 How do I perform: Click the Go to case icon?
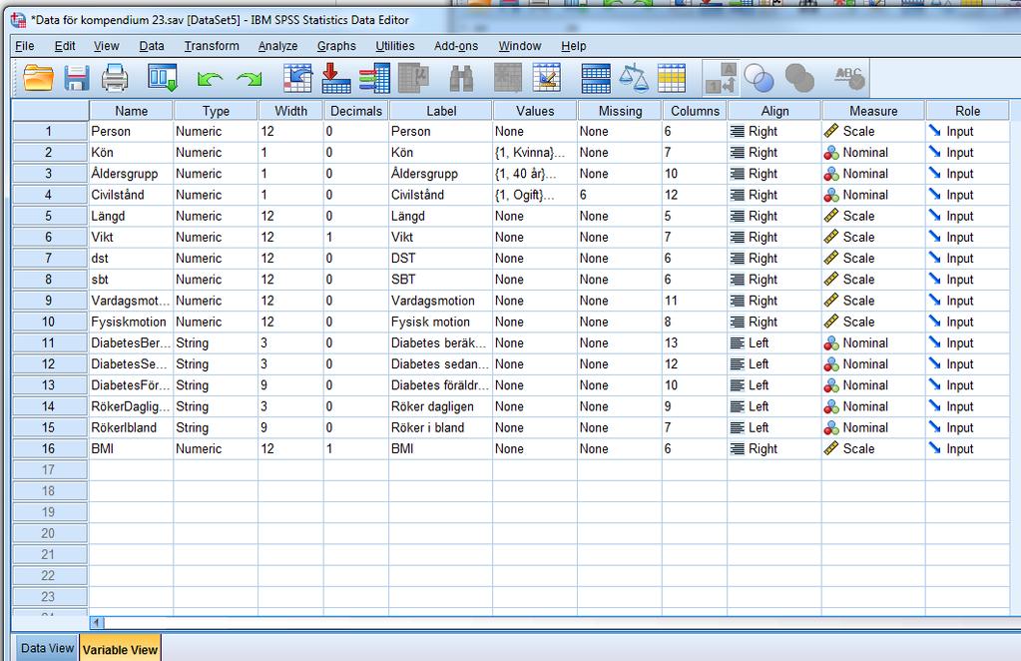(297, 78)
